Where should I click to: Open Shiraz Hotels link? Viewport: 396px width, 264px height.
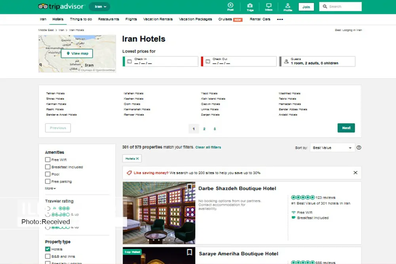click(55, 99)
